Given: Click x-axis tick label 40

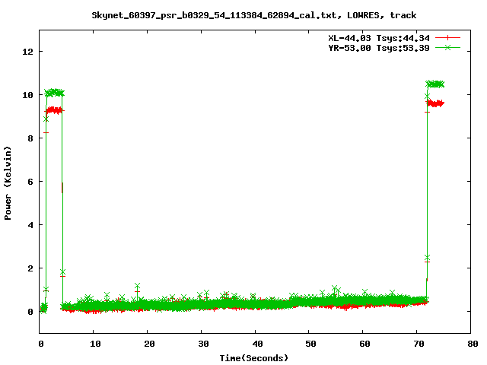Looking at the screenshot, I should 257,344.
